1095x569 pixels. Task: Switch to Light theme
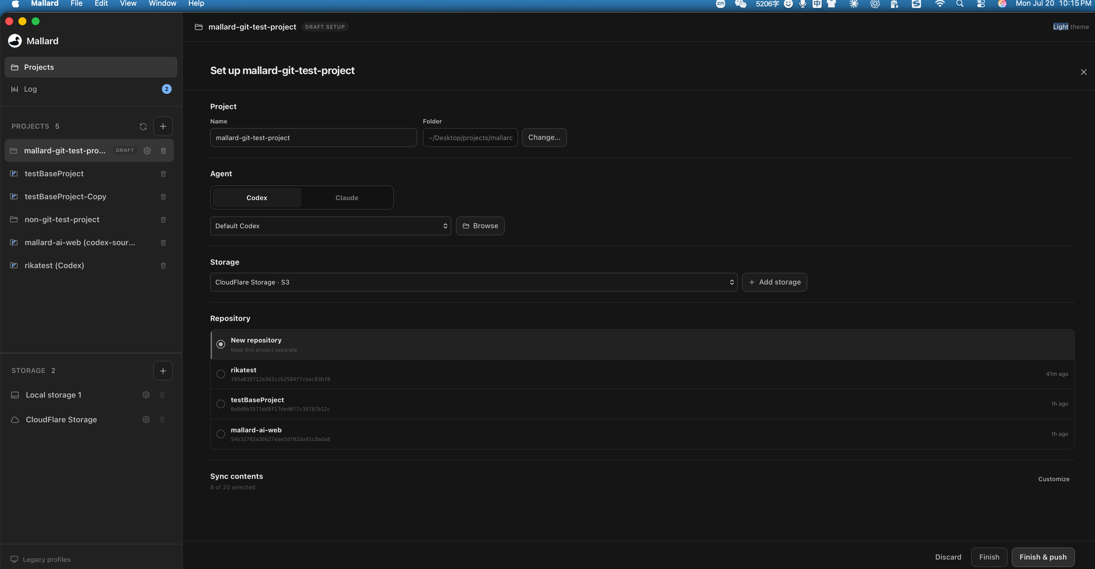point(1071,27)
